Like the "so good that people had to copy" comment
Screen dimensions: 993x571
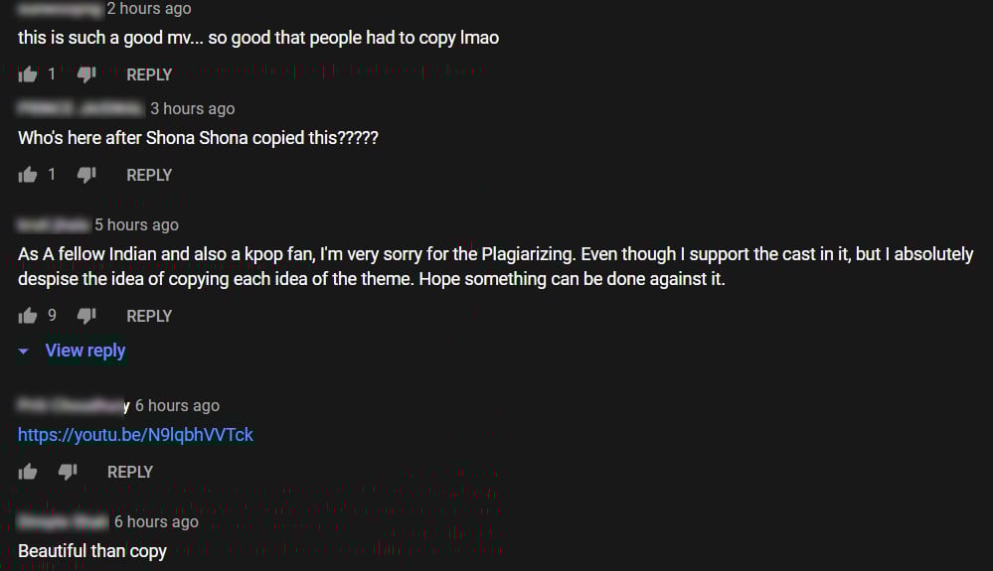[x=28, y=74]
